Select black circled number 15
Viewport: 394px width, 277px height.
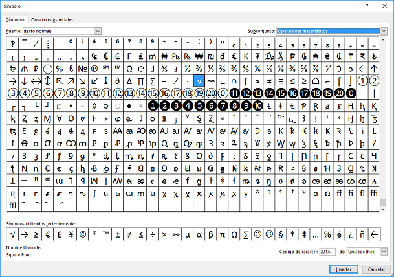[x=281, y=93]
